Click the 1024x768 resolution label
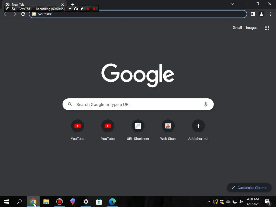 pos(23,9)
